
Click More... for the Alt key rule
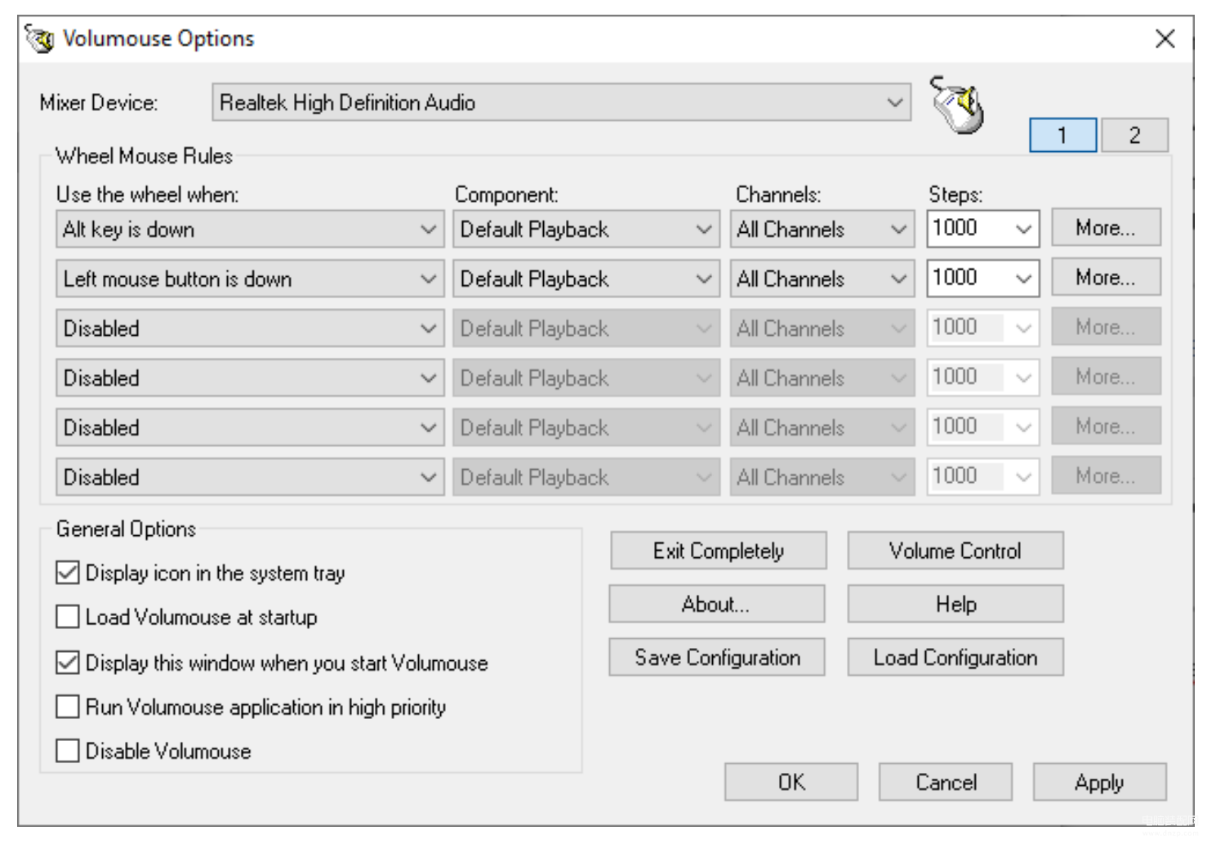(x=1106, y=228)
